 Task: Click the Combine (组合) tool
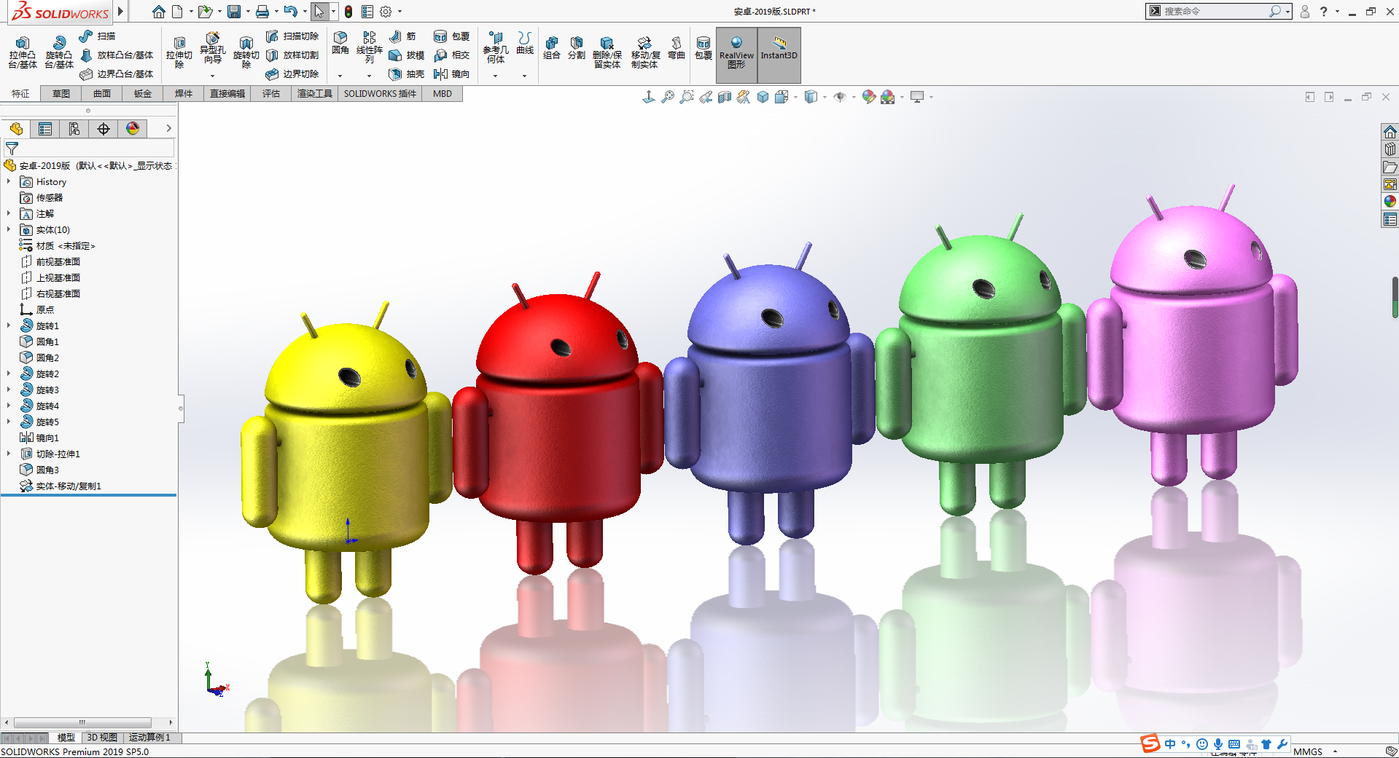pos(552,47)
